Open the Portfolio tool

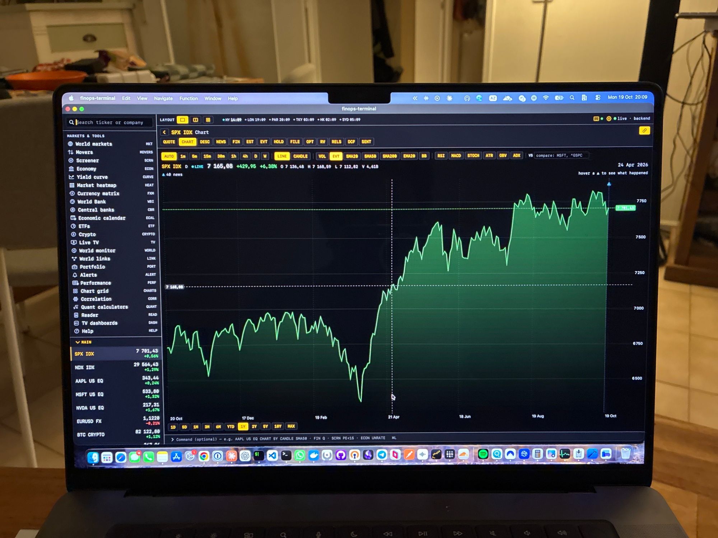pyautogui.click(x=113, y=267)
